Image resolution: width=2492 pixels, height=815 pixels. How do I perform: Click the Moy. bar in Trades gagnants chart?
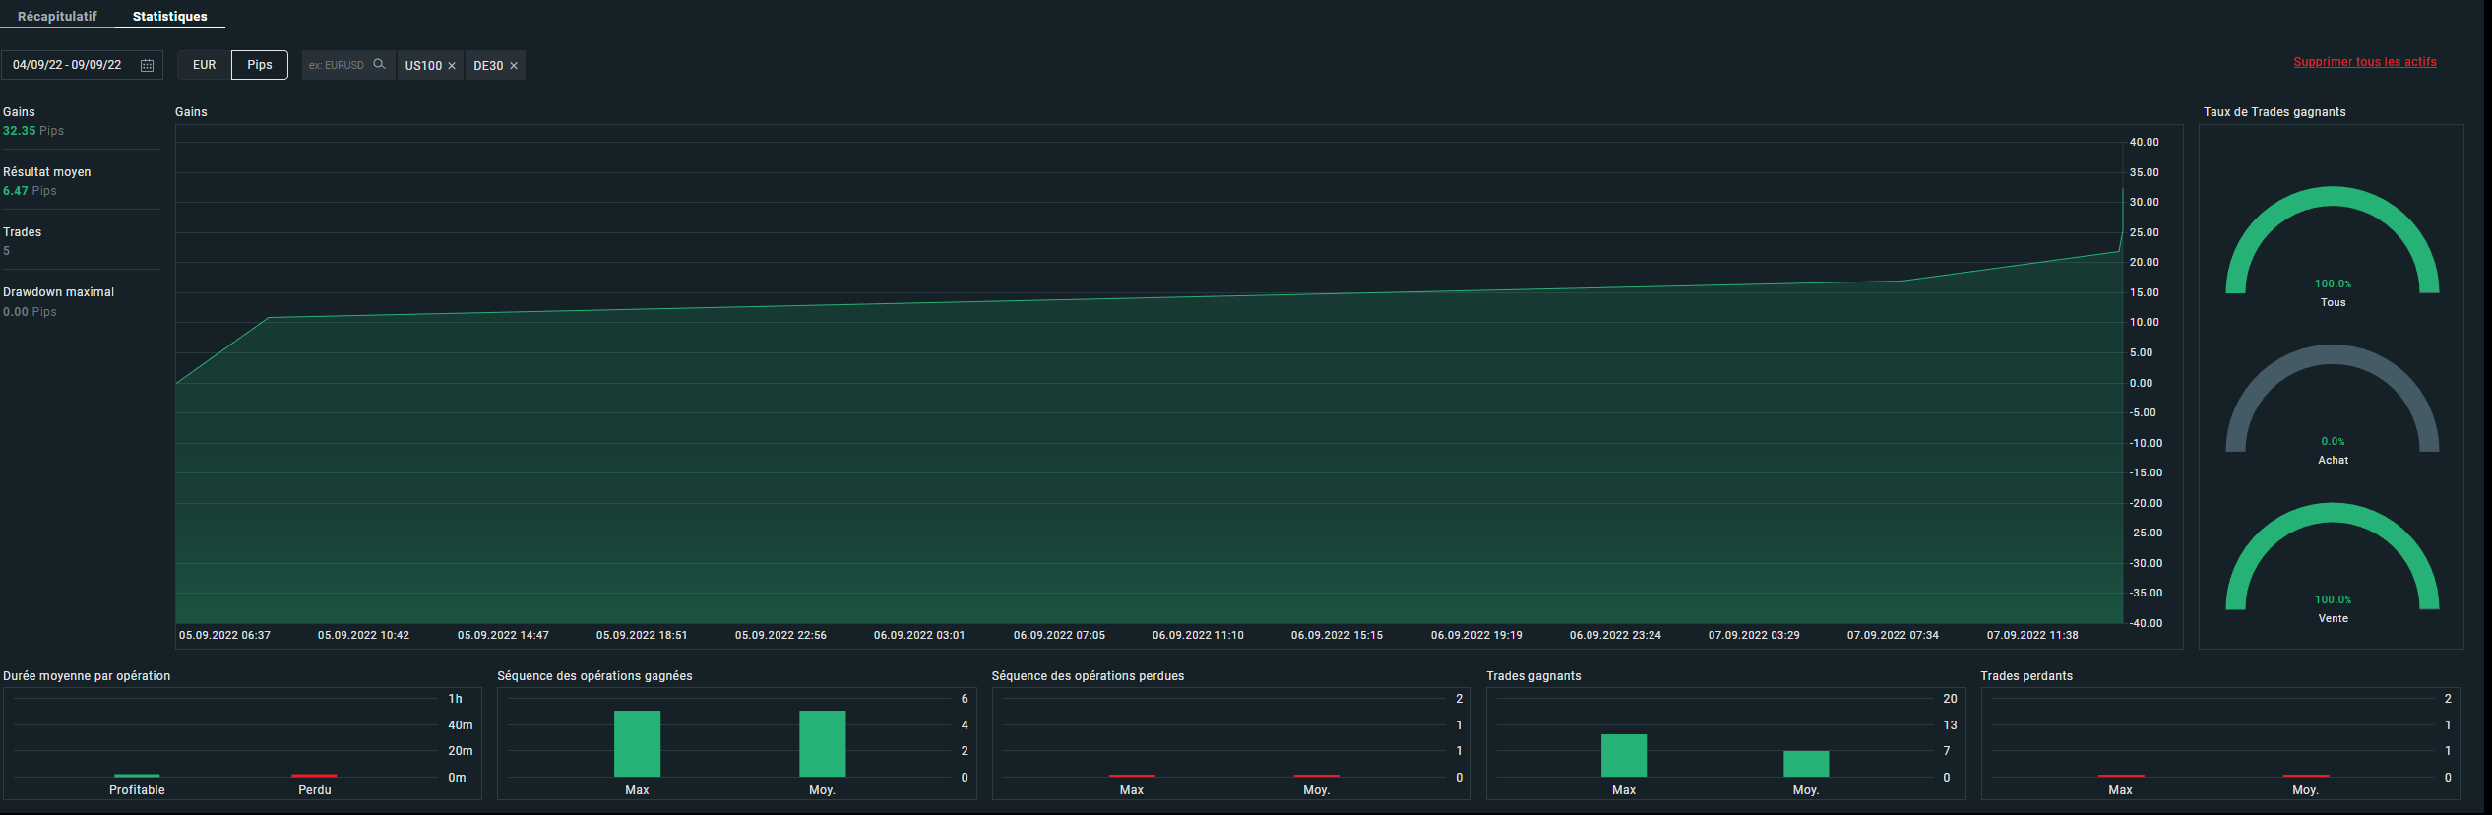1806,764
